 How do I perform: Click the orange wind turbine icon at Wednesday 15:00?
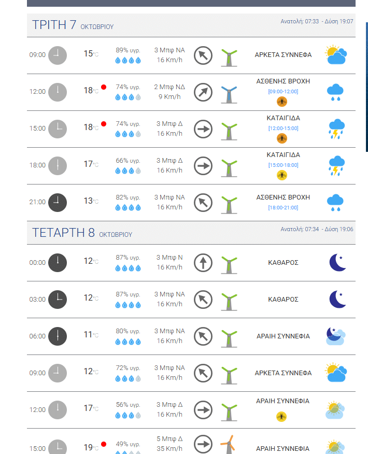click(229, 445)
